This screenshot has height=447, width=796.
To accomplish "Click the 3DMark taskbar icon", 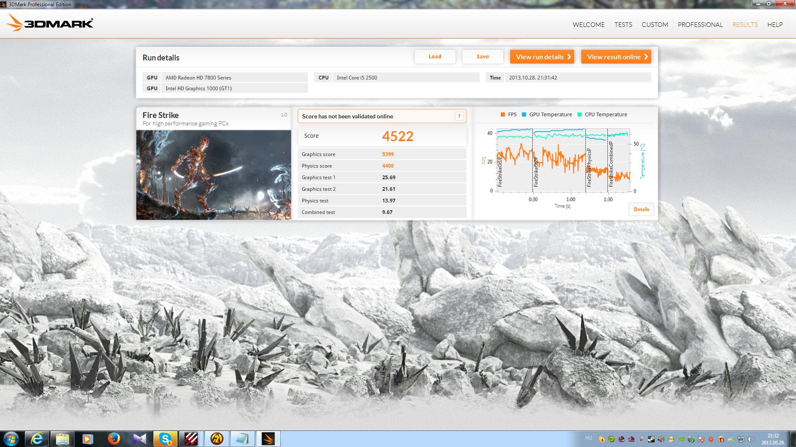I will click(x=268, y=439).
